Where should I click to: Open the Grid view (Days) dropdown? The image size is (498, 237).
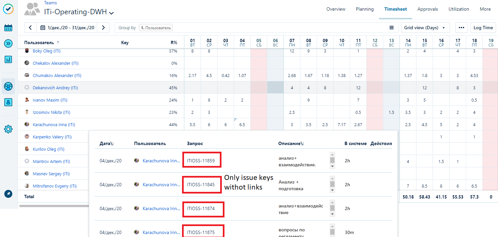tap(425, 28)
